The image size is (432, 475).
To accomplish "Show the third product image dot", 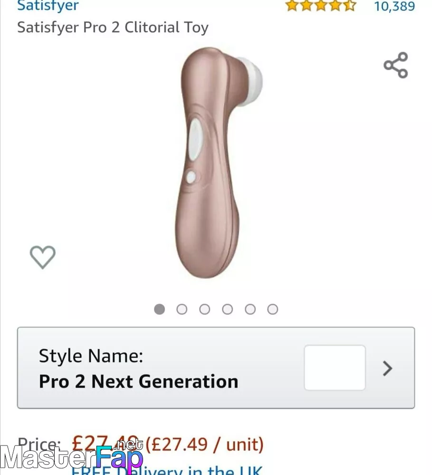I will [205, 309].
